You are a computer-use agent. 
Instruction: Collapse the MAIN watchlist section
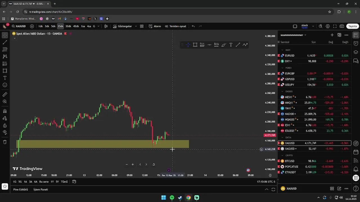pos(283,50)
